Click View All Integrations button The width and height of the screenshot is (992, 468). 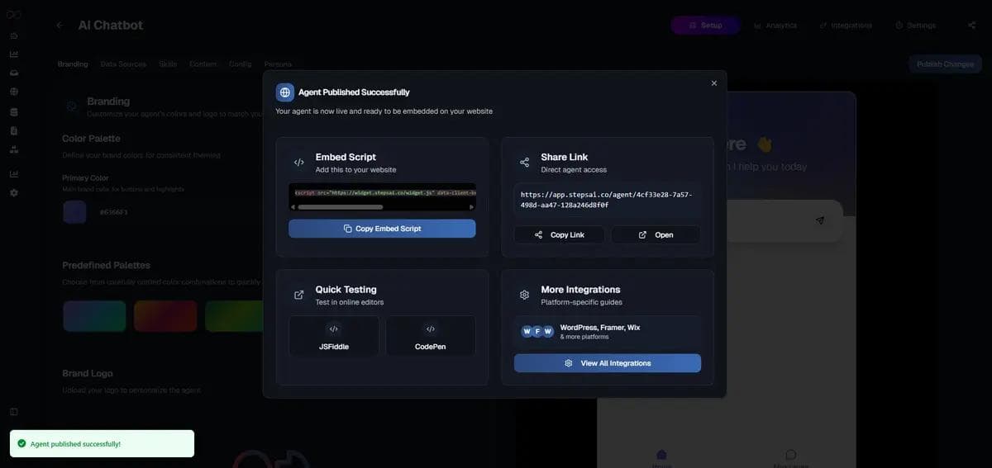coord(608,363)
